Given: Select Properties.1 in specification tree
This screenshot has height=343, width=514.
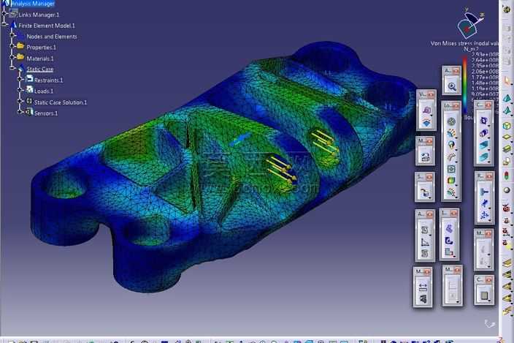Looking at the screenshot, I should 42,48.
